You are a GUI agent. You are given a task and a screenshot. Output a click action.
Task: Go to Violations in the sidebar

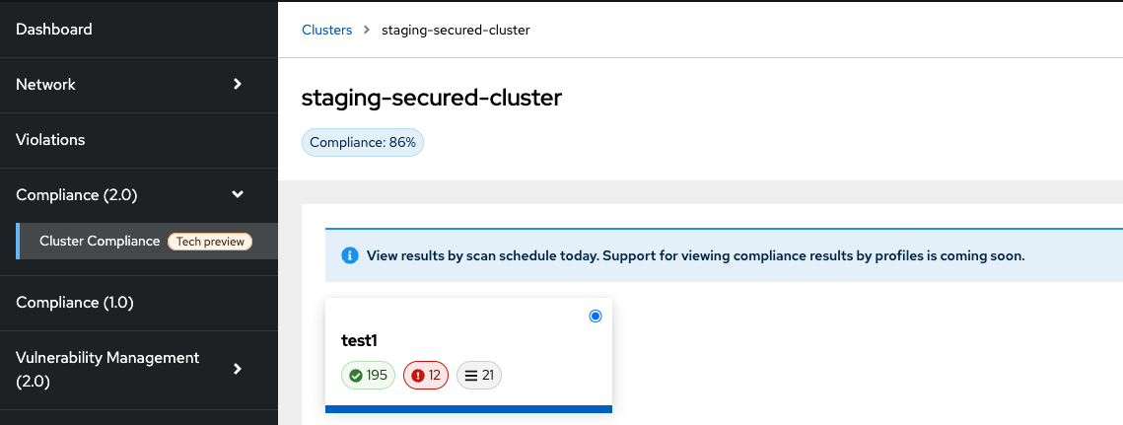point(50,140)
